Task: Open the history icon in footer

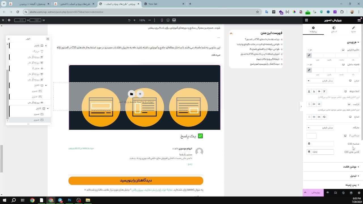Action: pyautogui.click(x=343, y=193)
